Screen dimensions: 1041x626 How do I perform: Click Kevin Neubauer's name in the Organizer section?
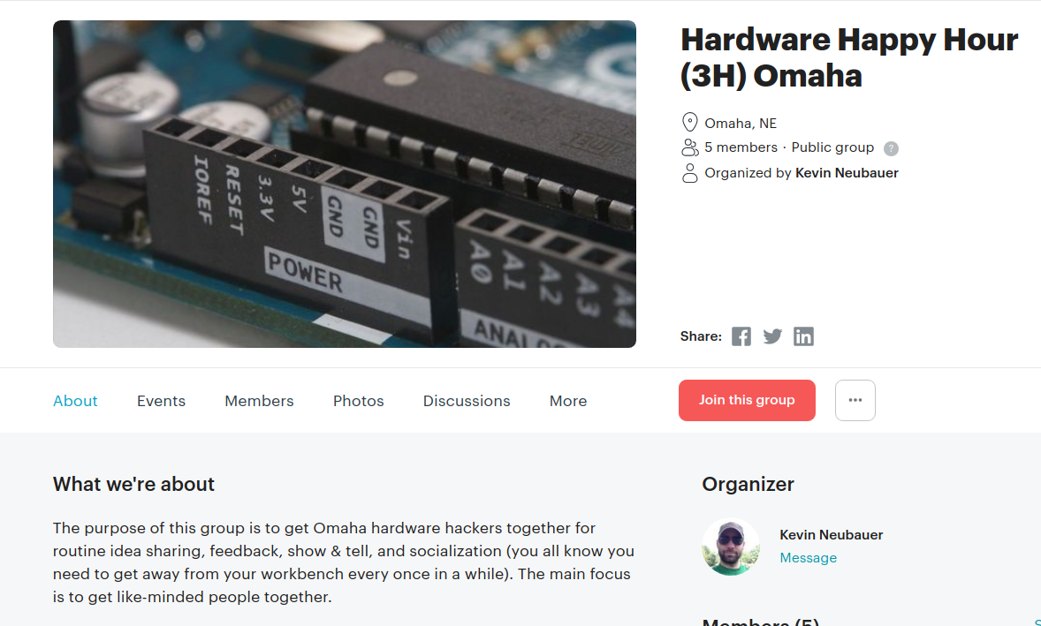tap(832, 534)
